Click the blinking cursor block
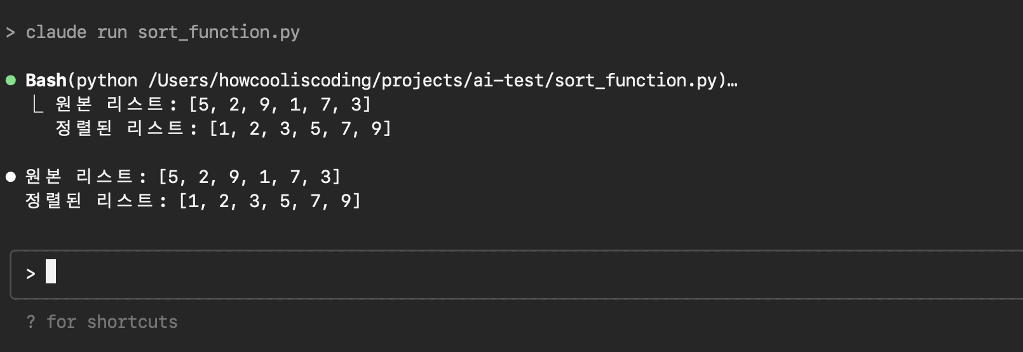The width and height of the screenshot is (1023, 352). tap(51, 271)
